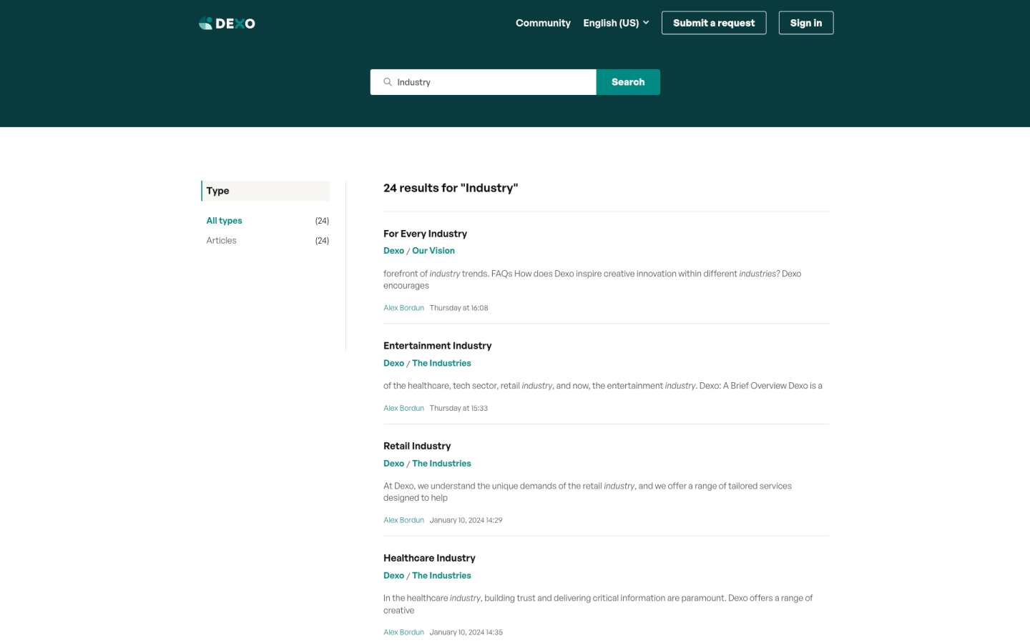Viewport: 1030px width, 643px height.
Task: Filter results by Articles
Action: coord(221,241)
